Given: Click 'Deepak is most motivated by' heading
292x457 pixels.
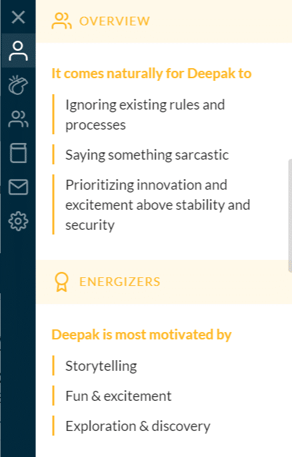Looking at the screenshot, I should [141, 334].
